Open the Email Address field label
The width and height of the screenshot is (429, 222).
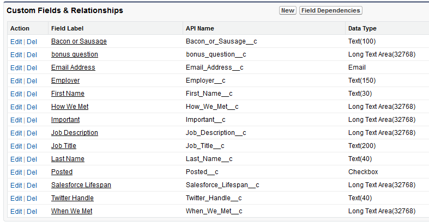pos(73,67)
